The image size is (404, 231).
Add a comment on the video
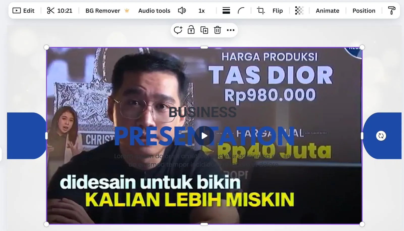179,30
